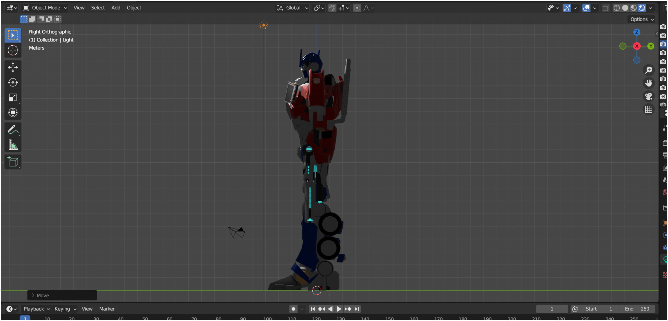
Task: Click the negative Z axis gizmo circle
Action: point(637,60)
